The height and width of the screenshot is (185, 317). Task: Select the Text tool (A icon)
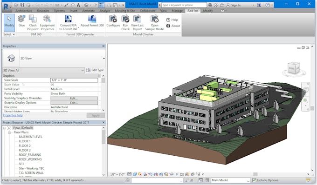[78, 5]
